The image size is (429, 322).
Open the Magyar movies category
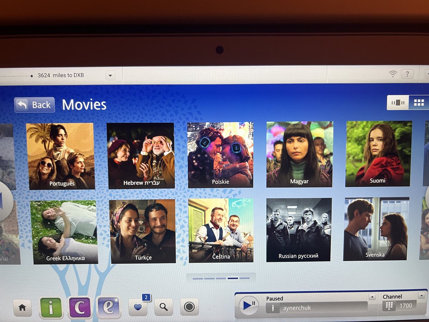[x=300, y=154]
